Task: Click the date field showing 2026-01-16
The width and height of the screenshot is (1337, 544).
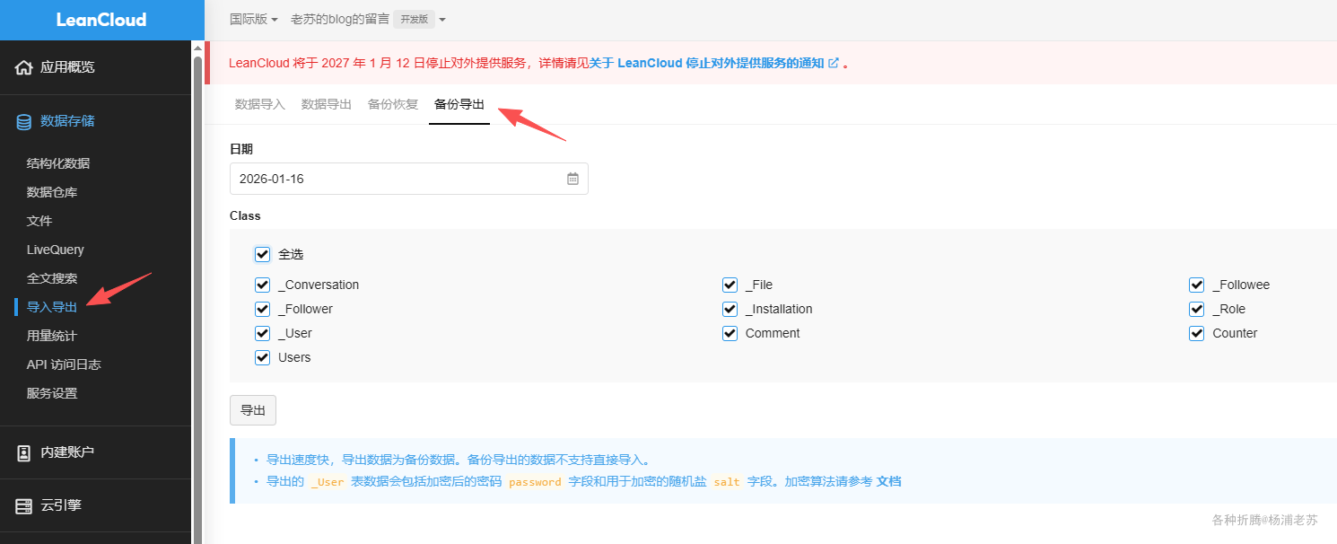Action: 409,179
